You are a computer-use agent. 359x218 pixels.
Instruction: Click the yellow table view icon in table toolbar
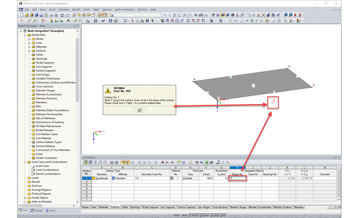click(x=179, y=162)
